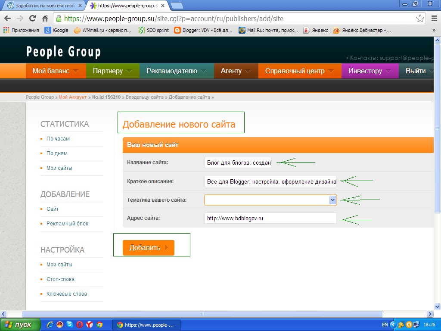Close the Заработок на контекстной tab
The image size is (441, 331).
click(80, 5)
